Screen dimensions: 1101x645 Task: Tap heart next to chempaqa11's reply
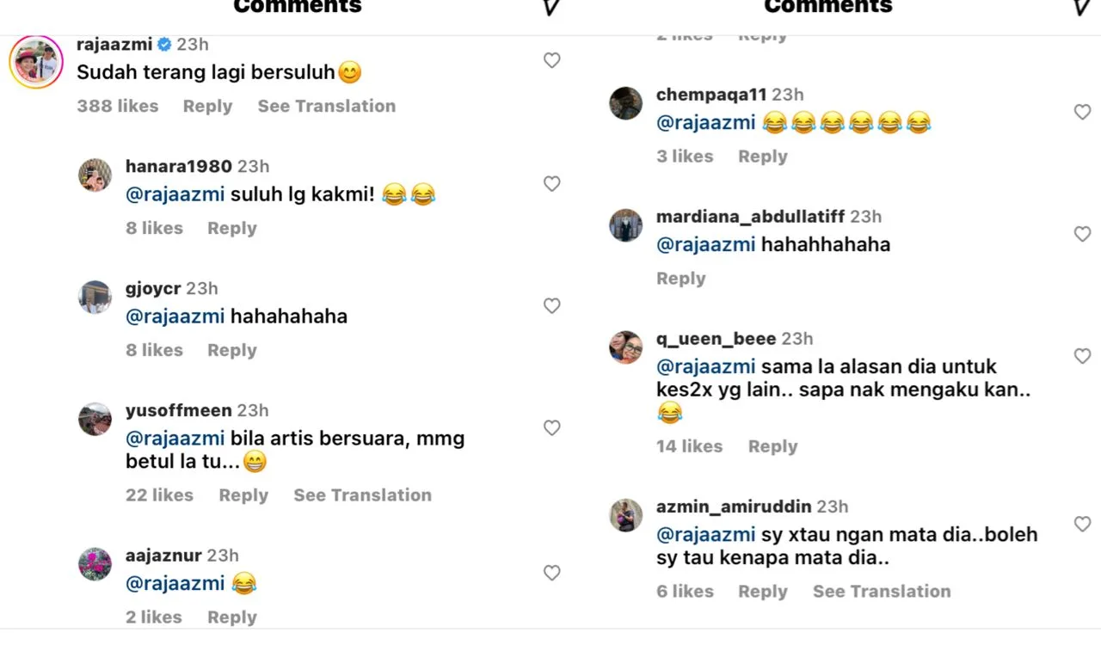pyautogui.click(x=1082, y=112)
